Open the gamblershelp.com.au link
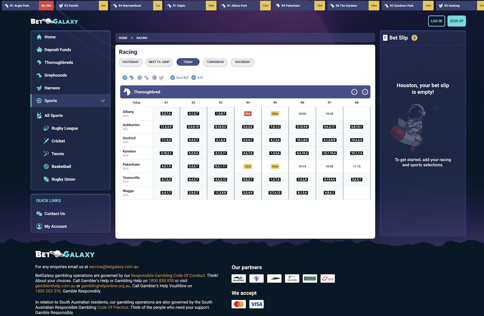The height and width of the screenshot is (316, 484). click(54, 285)
